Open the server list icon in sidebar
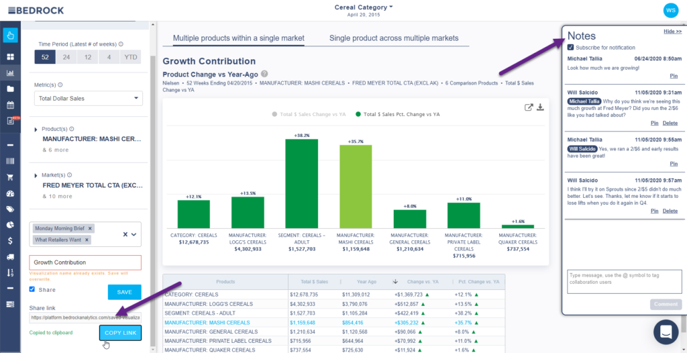Screen dimensions: 687x353 10,304
